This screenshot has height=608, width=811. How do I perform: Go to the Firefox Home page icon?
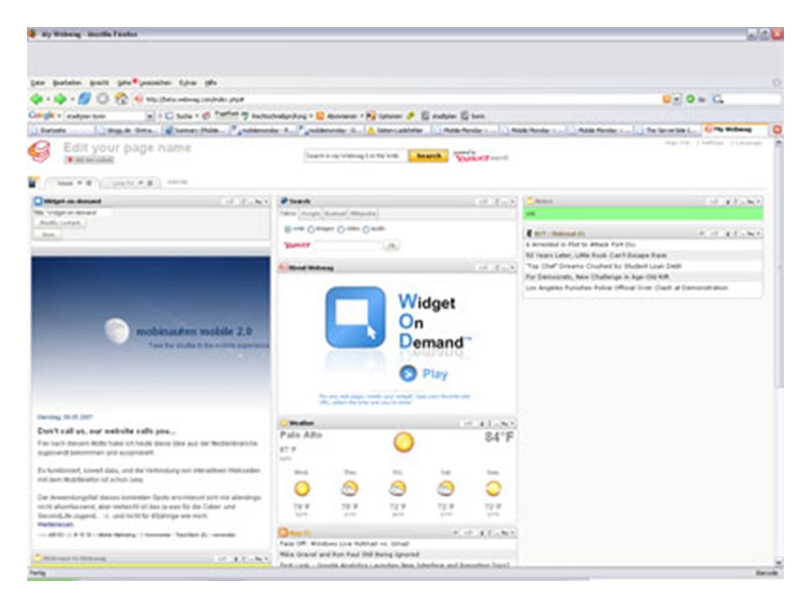point(122,99)
